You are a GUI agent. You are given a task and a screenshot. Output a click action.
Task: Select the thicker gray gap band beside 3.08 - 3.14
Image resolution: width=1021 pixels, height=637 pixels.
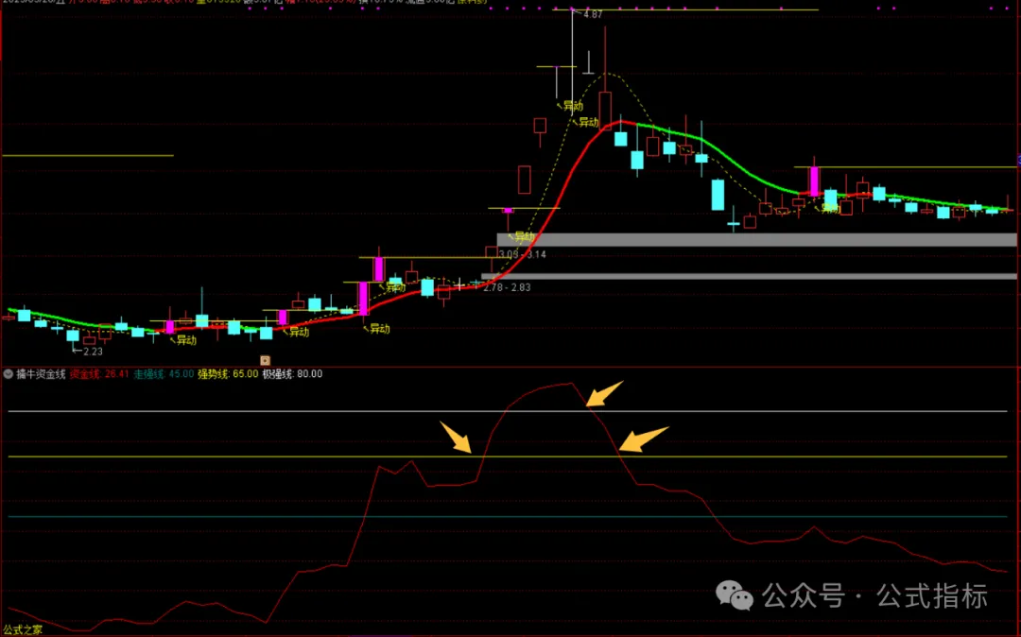(756, 239)
